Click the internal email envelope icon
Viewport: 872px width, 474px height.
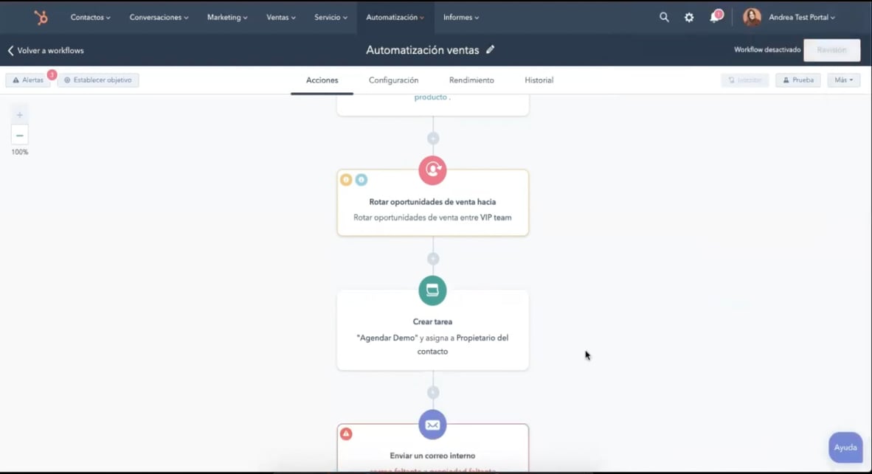coord(432,425)
